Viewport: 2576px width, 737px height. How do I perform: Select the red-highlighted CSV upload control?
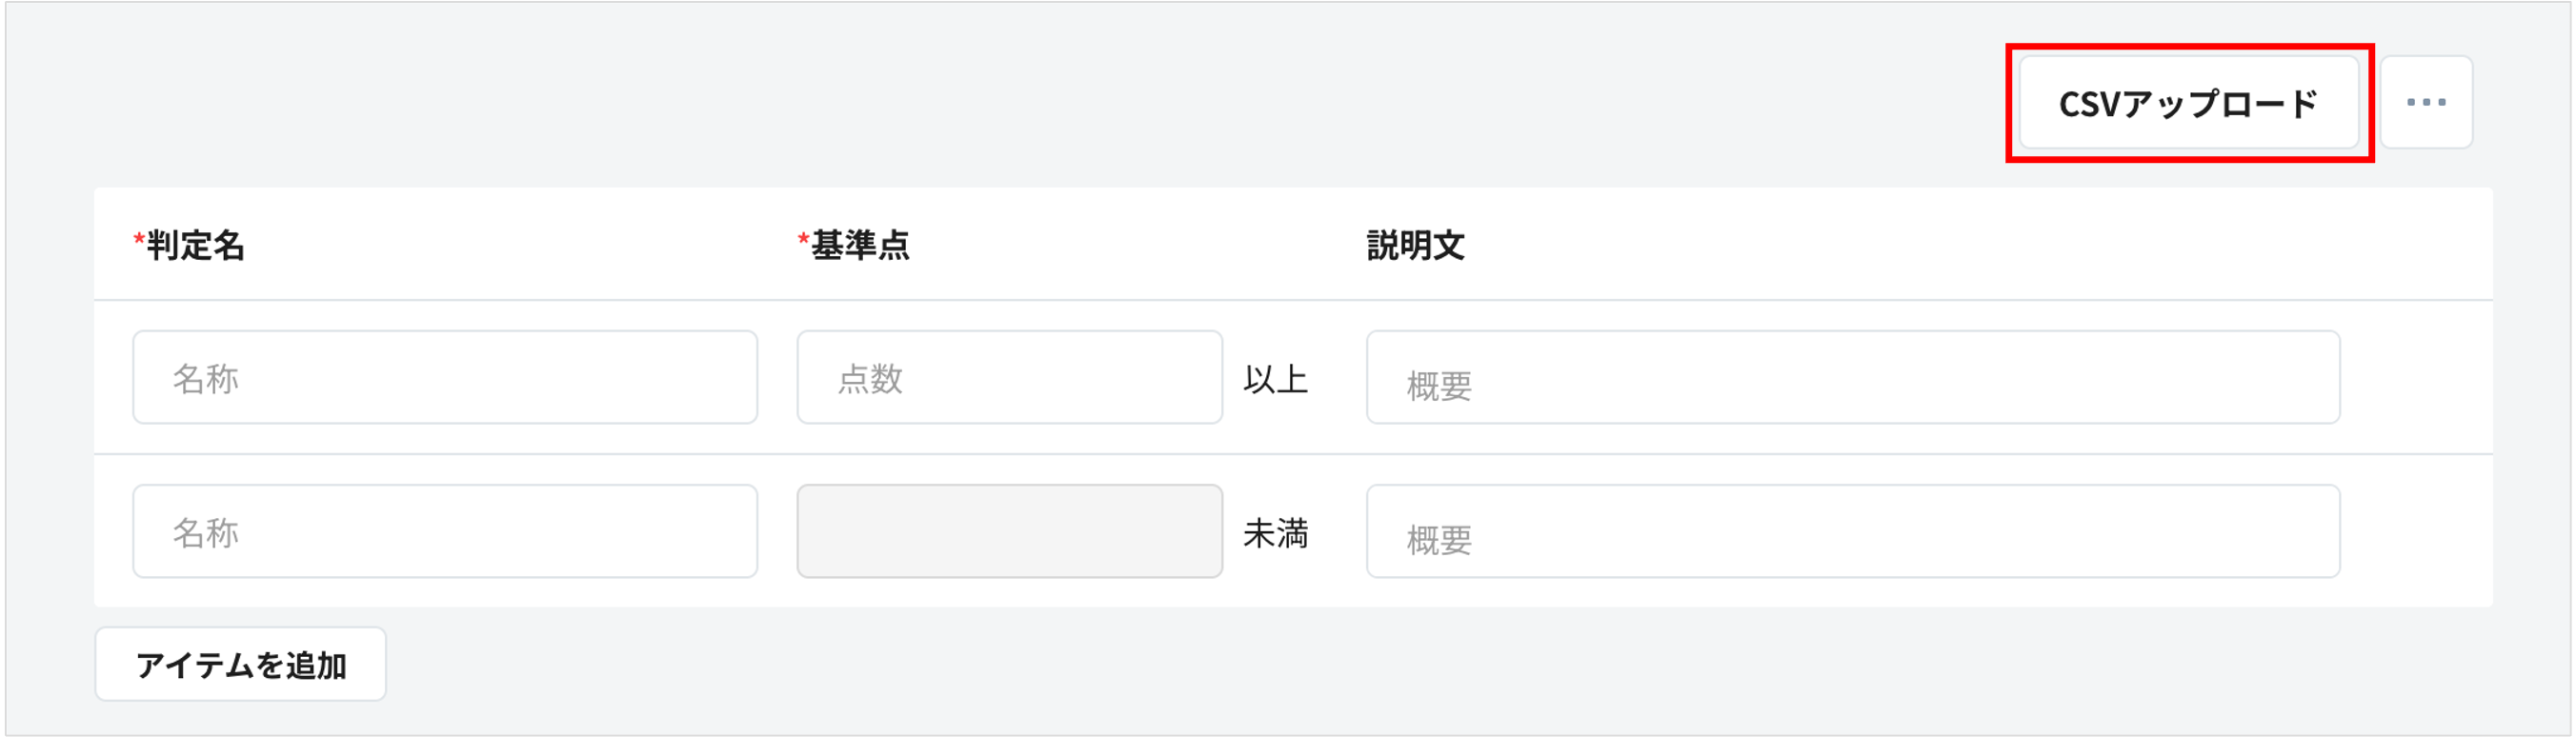[2187, 100]
